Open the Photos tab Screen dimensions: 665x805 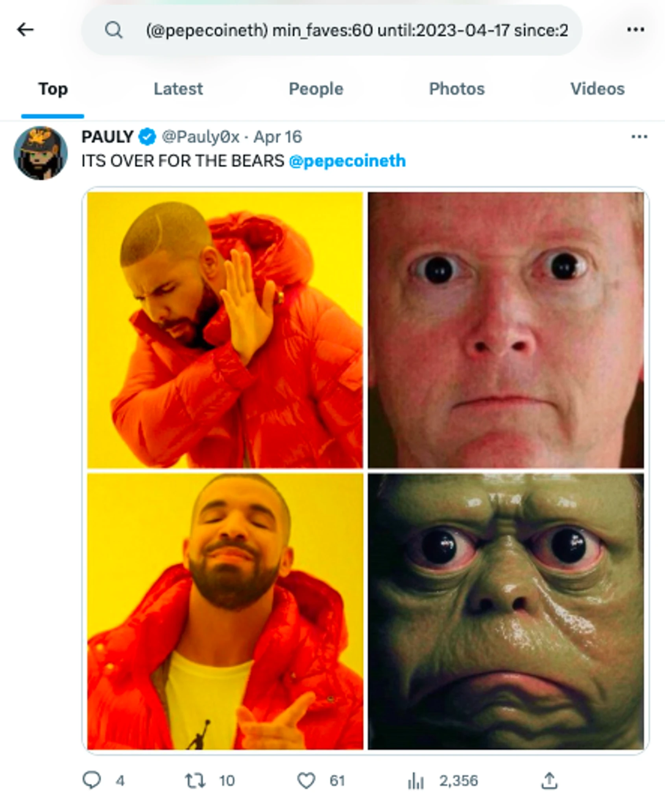pyautogui.click(x=456, y=89)
